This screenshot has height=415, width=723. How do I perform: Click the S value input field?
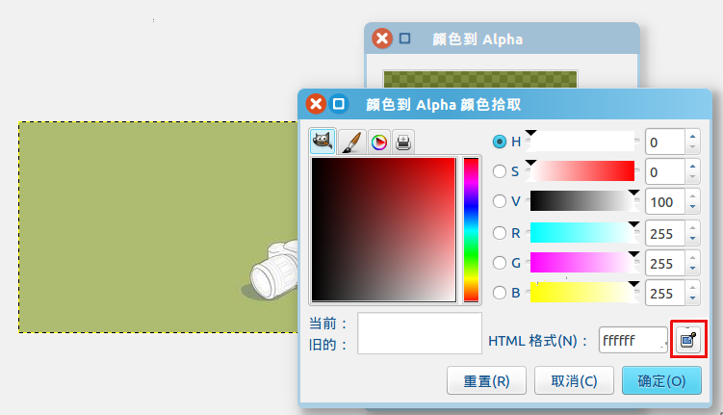[x=665, y=171]
